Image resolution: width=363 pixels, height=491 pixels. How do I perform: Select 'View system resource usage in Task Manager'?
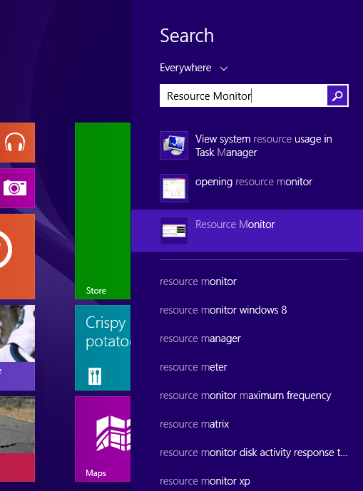tap(264, 145)
